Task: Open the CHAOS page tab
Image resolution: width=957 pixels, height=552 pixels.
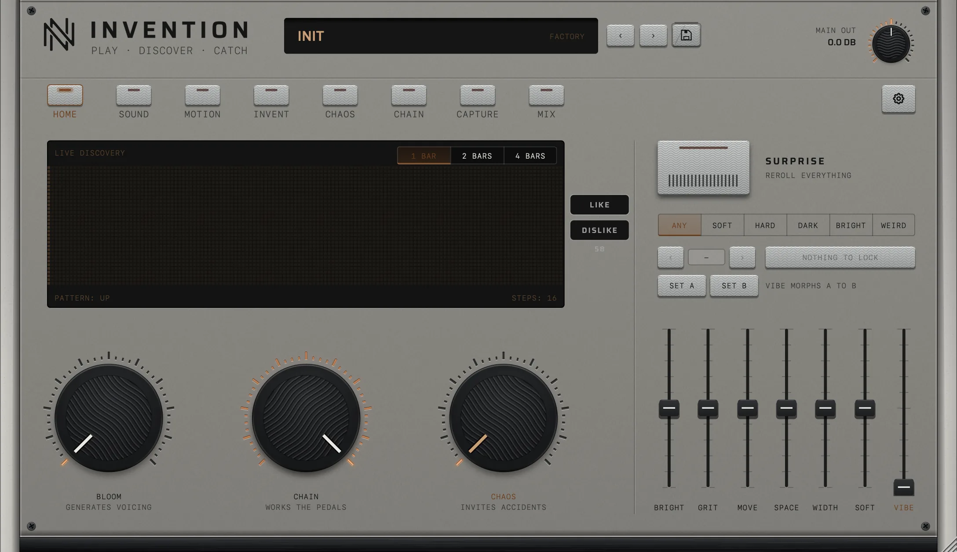Action: click(340, 95)
